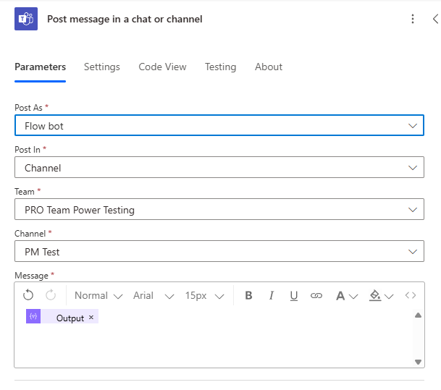Expand highlight color options arrow

389,296
